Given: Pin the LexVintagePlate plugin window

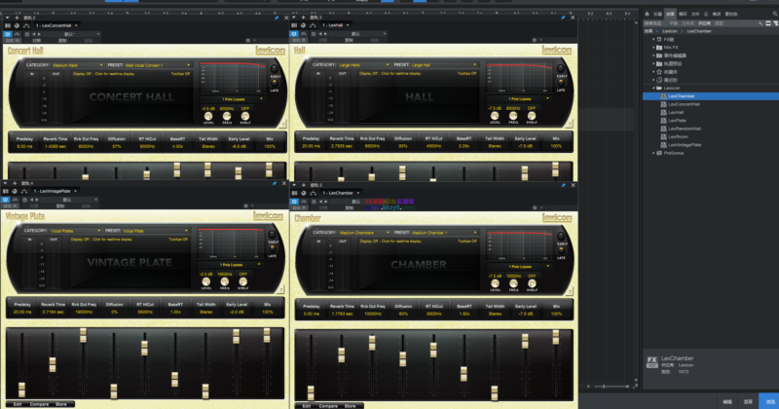Looking at the screenshot, I should click(x=275, y=183).
